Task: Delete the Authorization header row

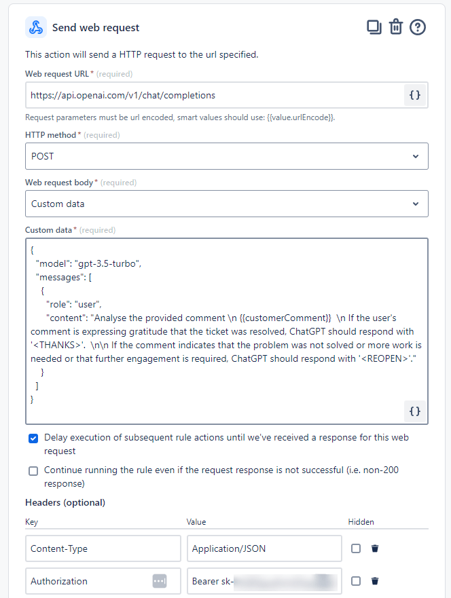Action: click(x=375, y=581)
